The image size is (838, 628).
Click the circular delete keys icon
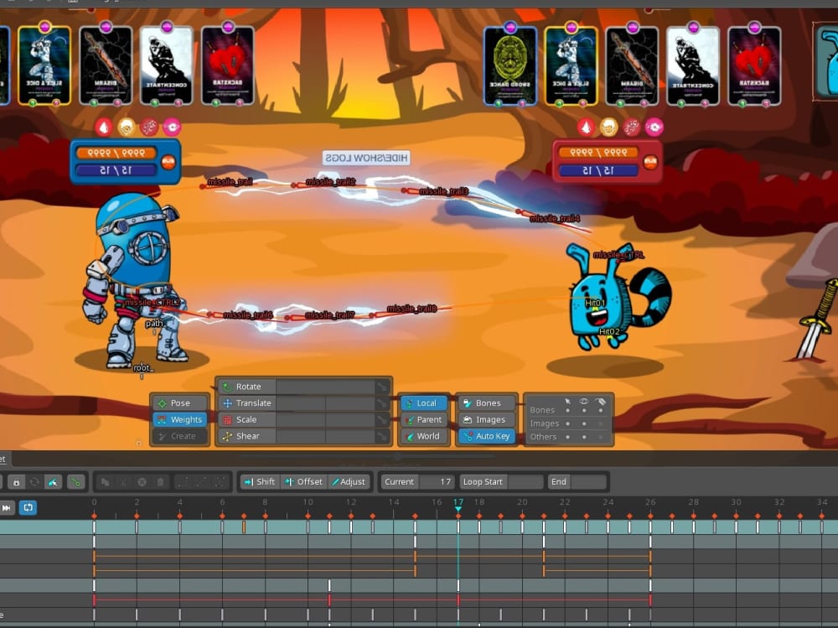coord(142,482)
